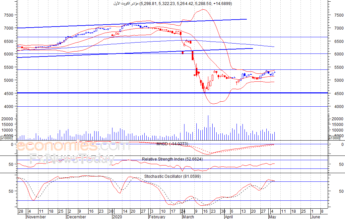Click 4000 on the left price axis
Viewport: 345px width, 219px height.
[9, 106]
